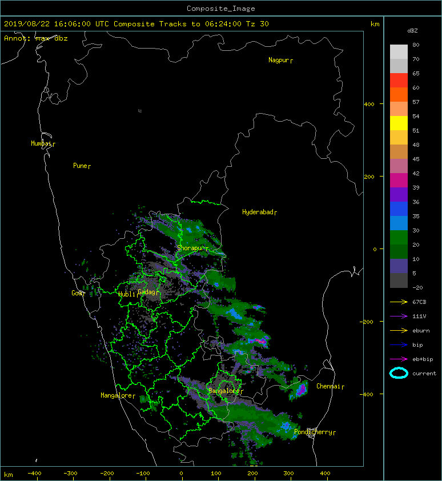This screenshot has height=481, width=442.
Task: Click the cyan current ellipse icon
Action: pos(399,374)
